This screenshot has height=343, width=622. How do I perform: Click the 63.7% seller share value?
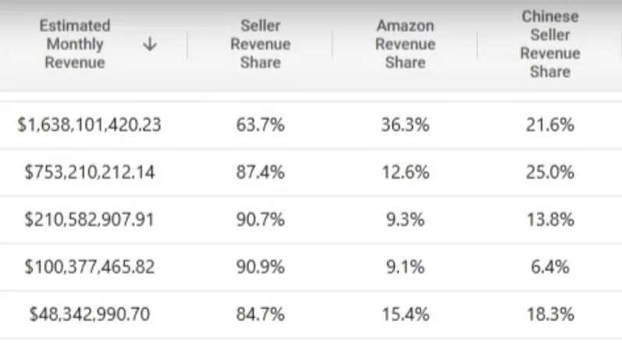[x=260, y=125]
